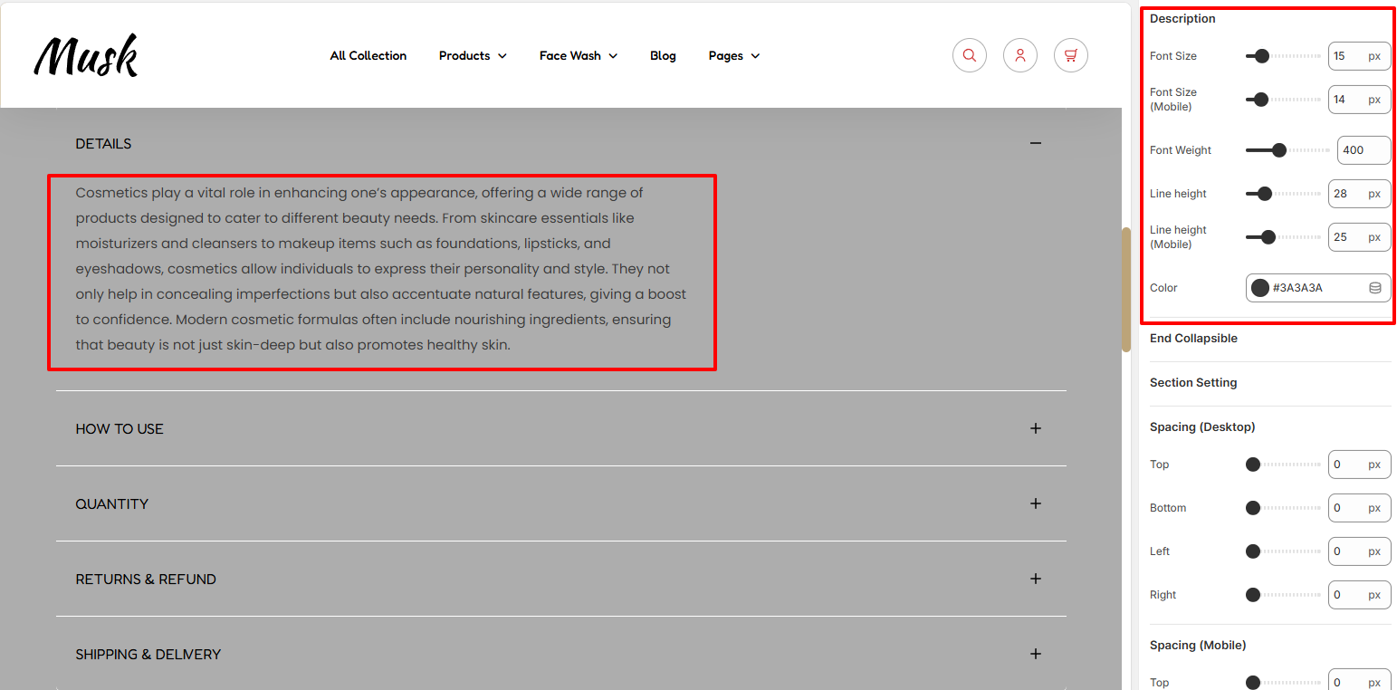This screenshot has height=690, width=1397.
Task: Click the preview vertical scrollbar thumb
Action: [x=1126, y=289]
